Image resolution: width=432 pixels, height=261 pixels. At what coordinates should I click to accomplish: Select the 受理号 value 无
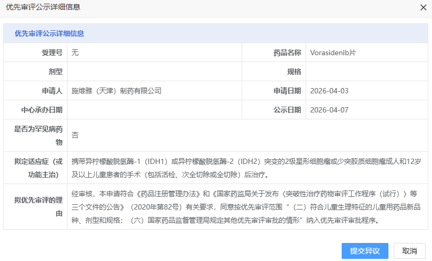[75, 53]
